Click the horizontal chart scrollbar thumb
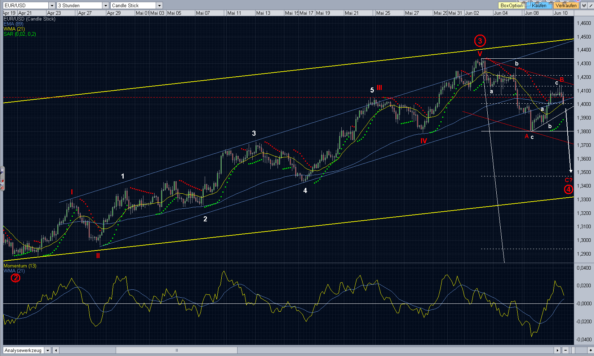Screen dimensions: 594x356 click(x=177, y=350)
